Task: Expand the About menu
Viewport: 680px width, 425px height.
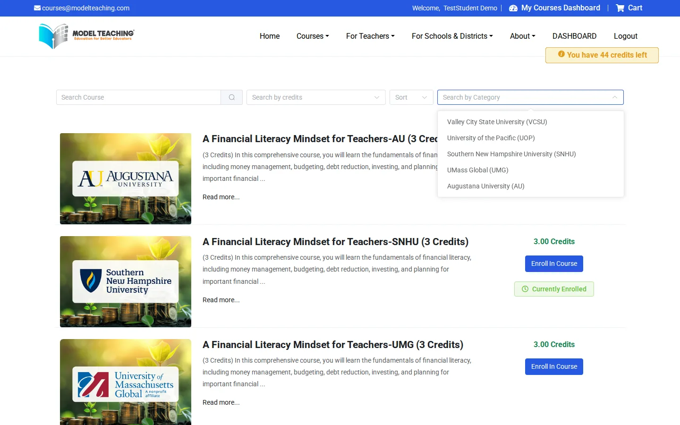Action: click(522, 36)
